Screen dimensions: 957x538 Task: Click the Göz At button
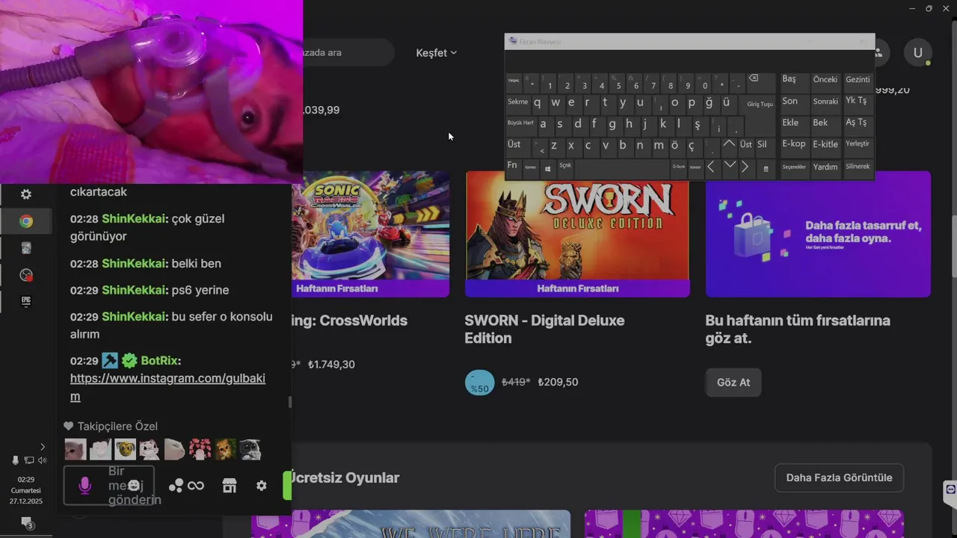(733, 383)
